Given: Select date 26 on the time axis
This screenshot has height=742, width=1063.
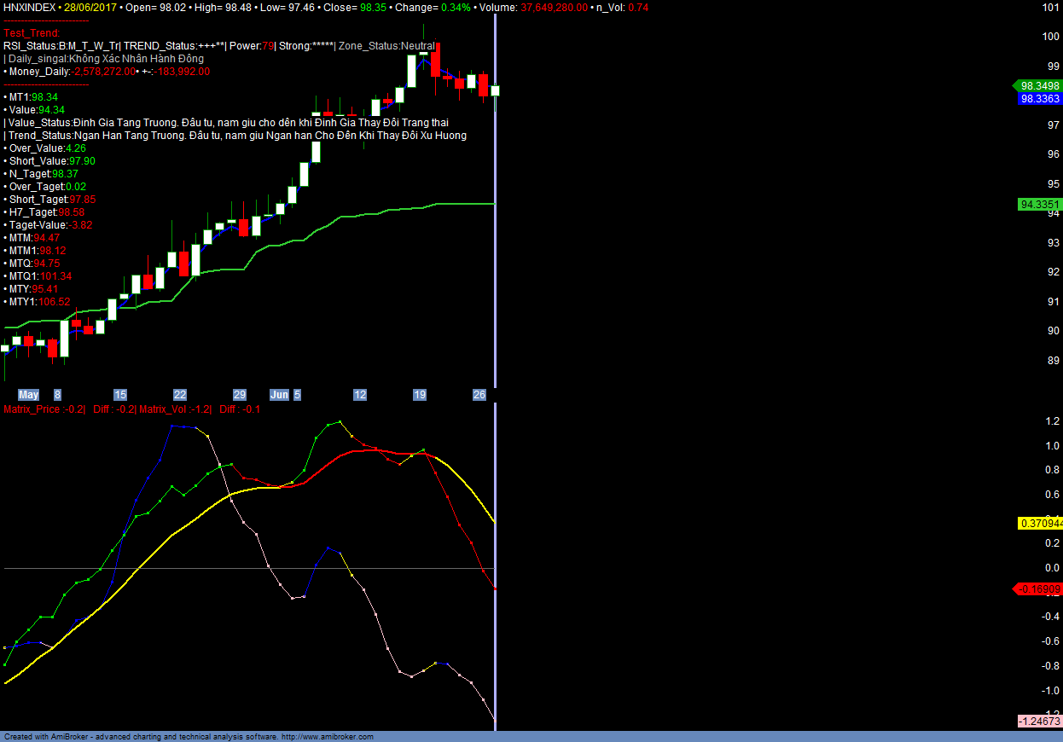Looking at the screenshot, I should point(479,395).
